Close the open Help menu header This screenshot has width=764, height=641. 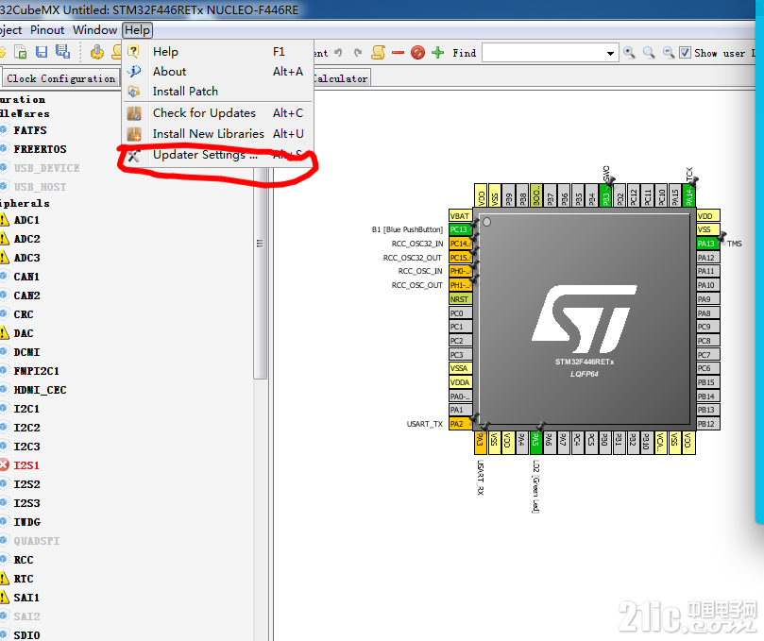[137, 30]
